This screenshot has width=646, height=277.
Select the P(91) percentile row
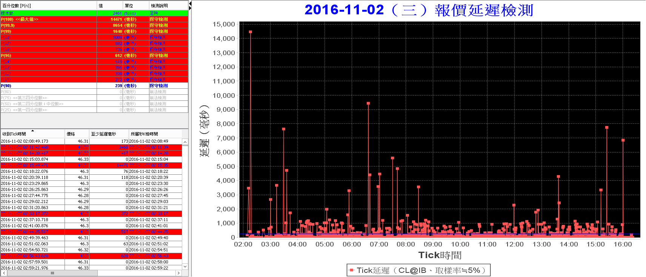click(94, 80)
